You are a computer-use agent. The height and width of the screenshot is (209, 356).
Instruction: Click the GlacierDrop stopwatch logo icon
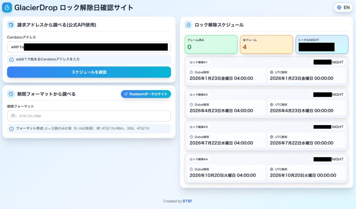coord(7,7)
